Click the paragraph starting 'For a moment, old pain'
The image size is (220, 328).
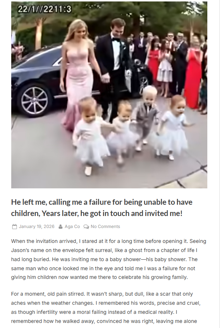click(106, 308)
